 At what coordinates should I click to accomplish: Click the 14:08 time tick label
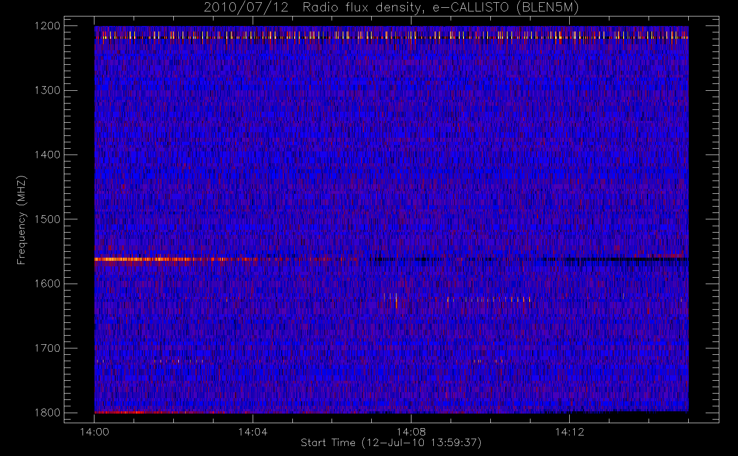411,432
